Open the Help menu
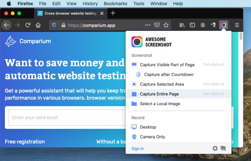 coord(178,4)
